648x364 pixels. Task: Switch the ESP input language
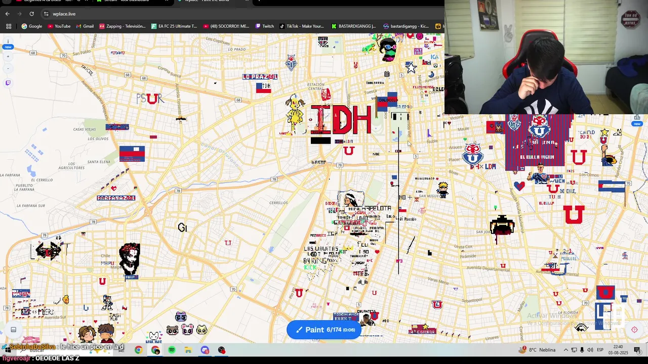(600, 350)
